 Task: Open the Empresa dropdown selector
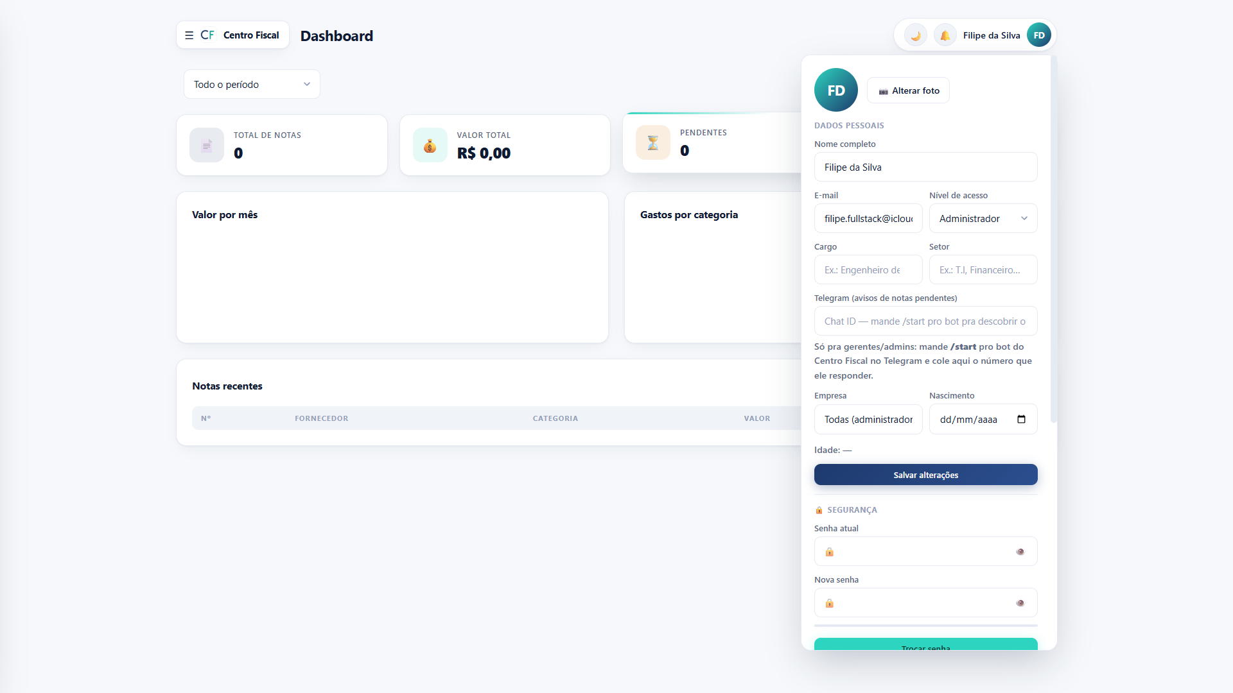click(x=868, y=419)
